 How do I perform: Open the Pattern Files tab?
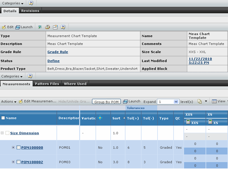[47, 84]
